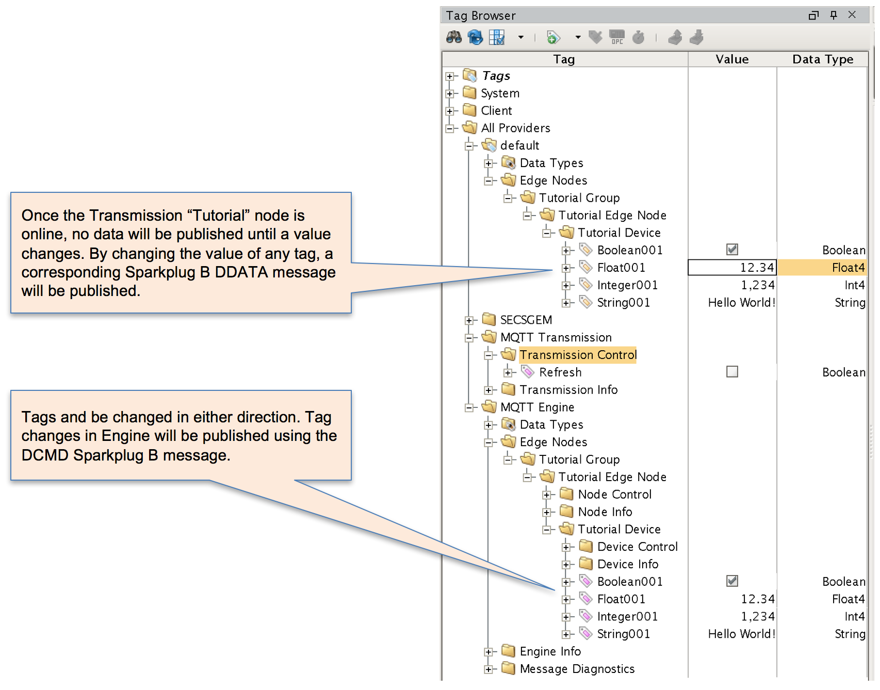
Task: Toggle the Refresh tag checkbox
Action: [x=732, y=372]
